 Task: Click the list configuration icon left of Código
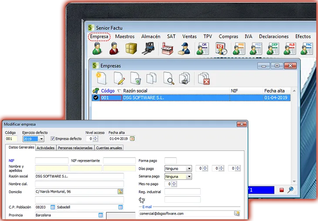click(x=95, y=91)
